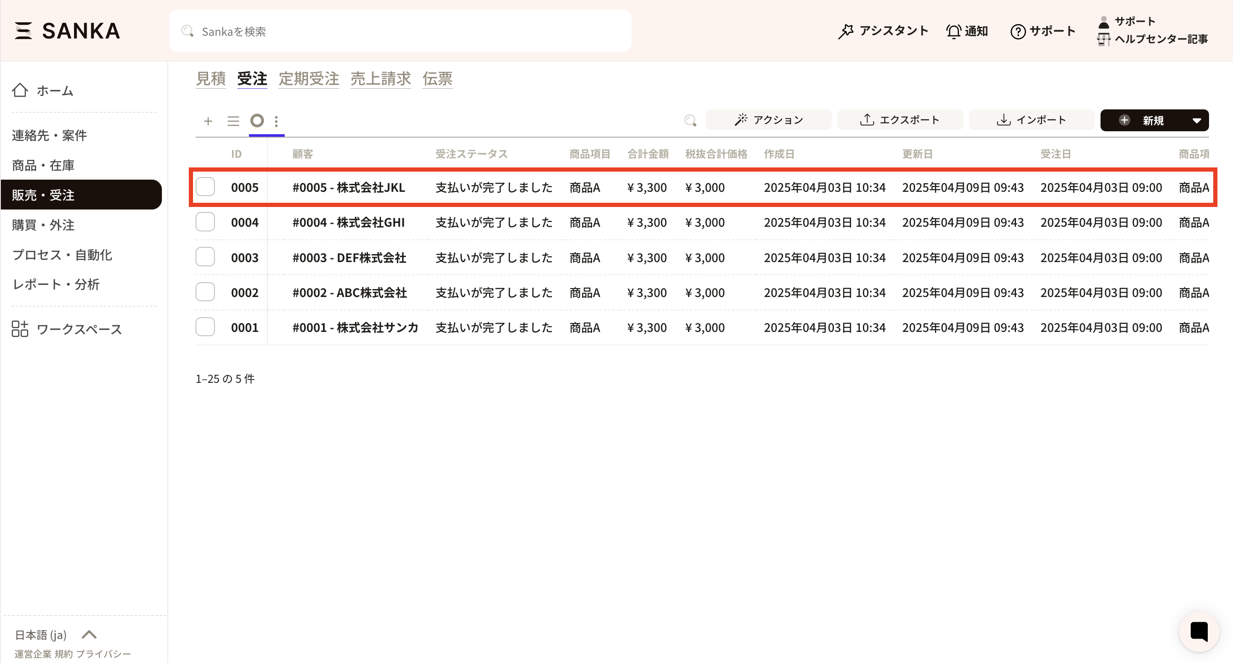Click the インポート button

[1032, 119]
